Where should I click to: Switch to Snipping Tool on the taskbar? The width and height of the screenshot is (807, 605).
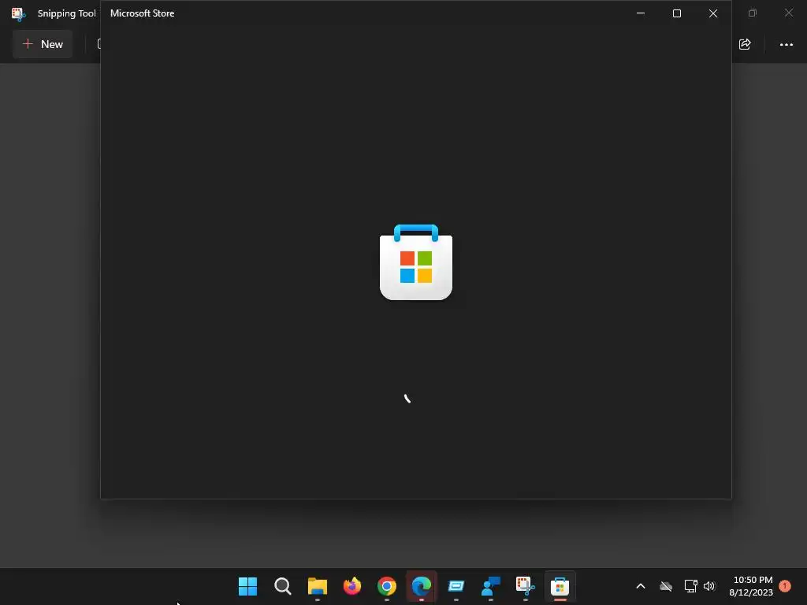point(526,586)
